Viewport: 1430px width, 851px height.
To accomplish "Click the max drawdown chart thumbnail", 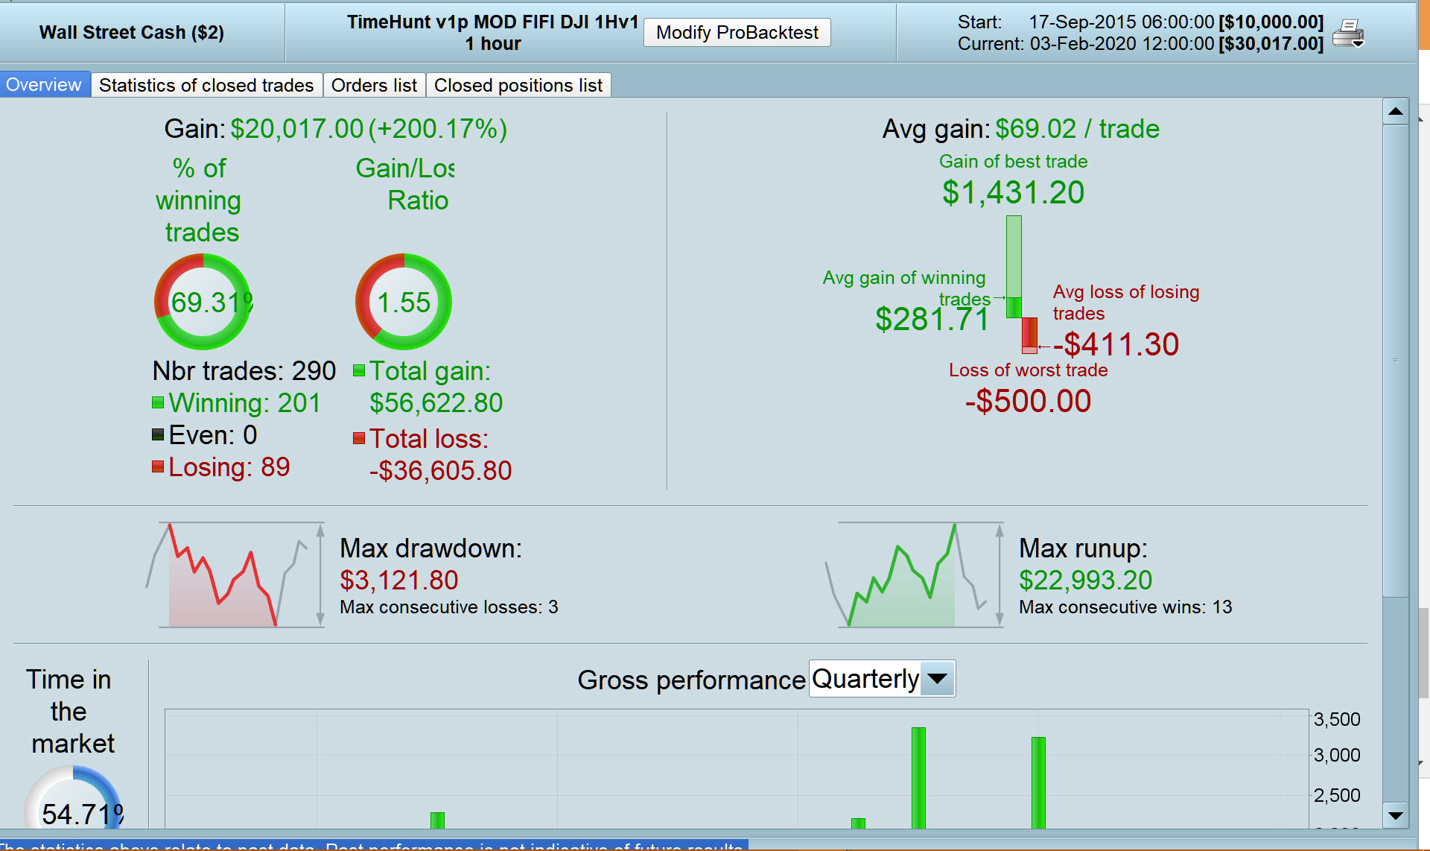I will 235,575.
